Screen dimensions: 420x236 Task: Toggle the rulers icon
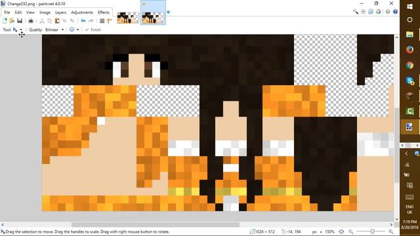pos(110,20)
